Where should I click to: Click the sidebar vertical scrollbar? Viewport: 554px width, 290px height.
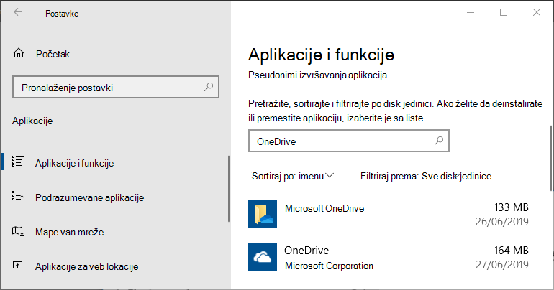pyautogui.click(x=229, y=189)
